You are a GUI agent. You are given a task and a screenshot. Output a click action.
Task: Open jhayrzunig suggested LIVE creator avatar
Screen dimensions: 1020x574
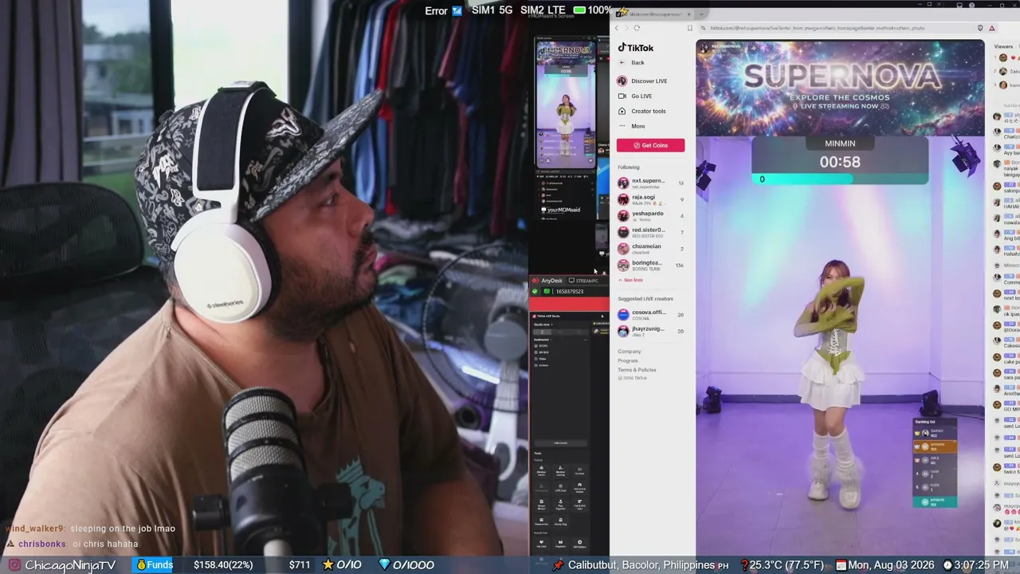tap(623, 332)
